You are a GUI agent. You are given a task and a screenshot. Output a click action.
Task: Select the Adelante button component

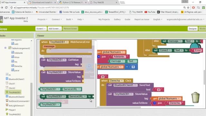click(x=17, y=53)
